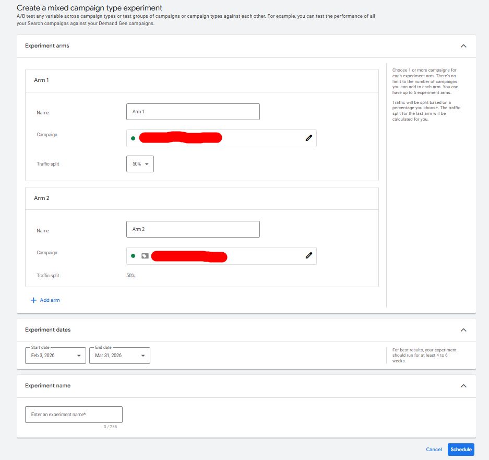The height and width of the screenshot is (460, 489).
Task: Open the Arm 1 traffic split 50% dropdown
Action: pyautogui.click(x=140, y=164)
